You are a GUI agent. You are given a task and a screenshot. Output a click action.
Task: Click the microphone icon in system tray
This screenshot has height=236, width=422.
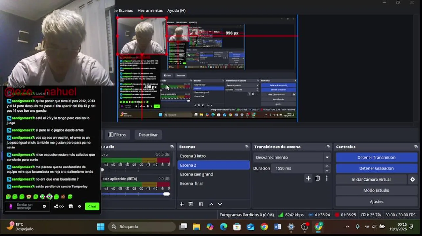(357, 226)
